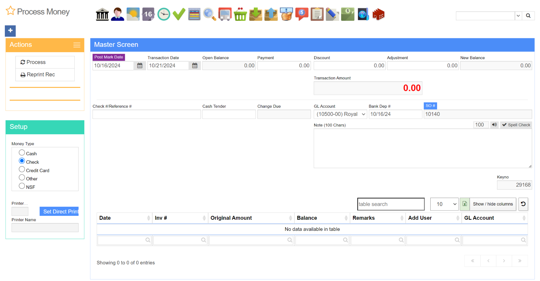Click the blue pencil edit icon
Viewport: 540px width, 281px height.
click(x=332, y=14)
